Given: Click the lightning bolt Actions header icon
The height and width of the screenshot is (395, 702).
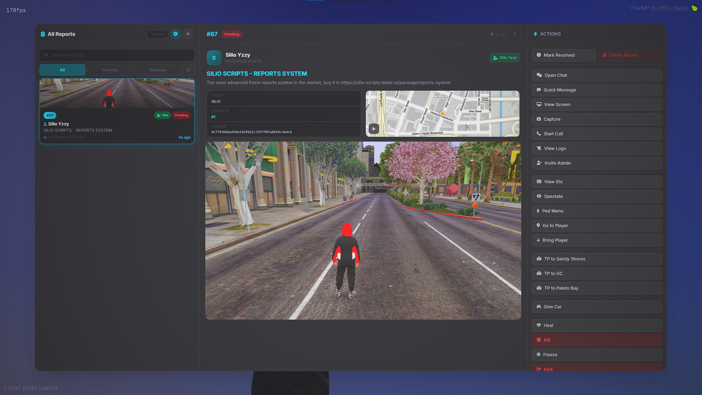Looking at the screenshot, I should 536,34.
